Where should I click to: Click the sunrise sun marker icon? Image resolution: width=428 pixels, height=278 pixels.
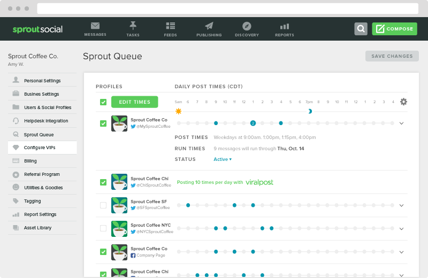coord(179,111)
